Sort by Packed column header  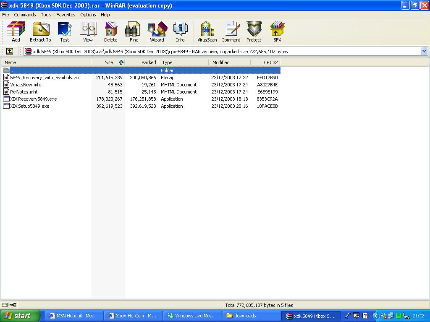tap(142, 62)
